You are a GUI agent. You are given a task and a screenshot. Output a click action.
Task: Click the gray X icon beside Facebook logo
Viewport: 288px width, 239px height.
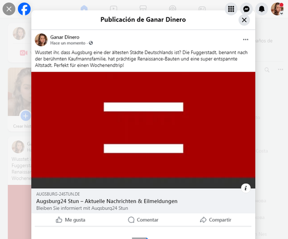[x=9, y=9]
